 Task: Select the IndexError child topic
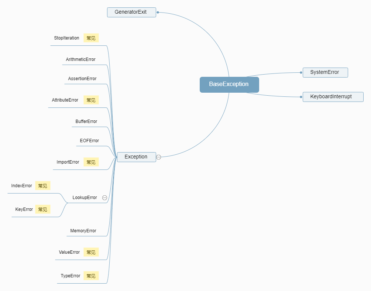pyautogui.click(x=21, y=186)
